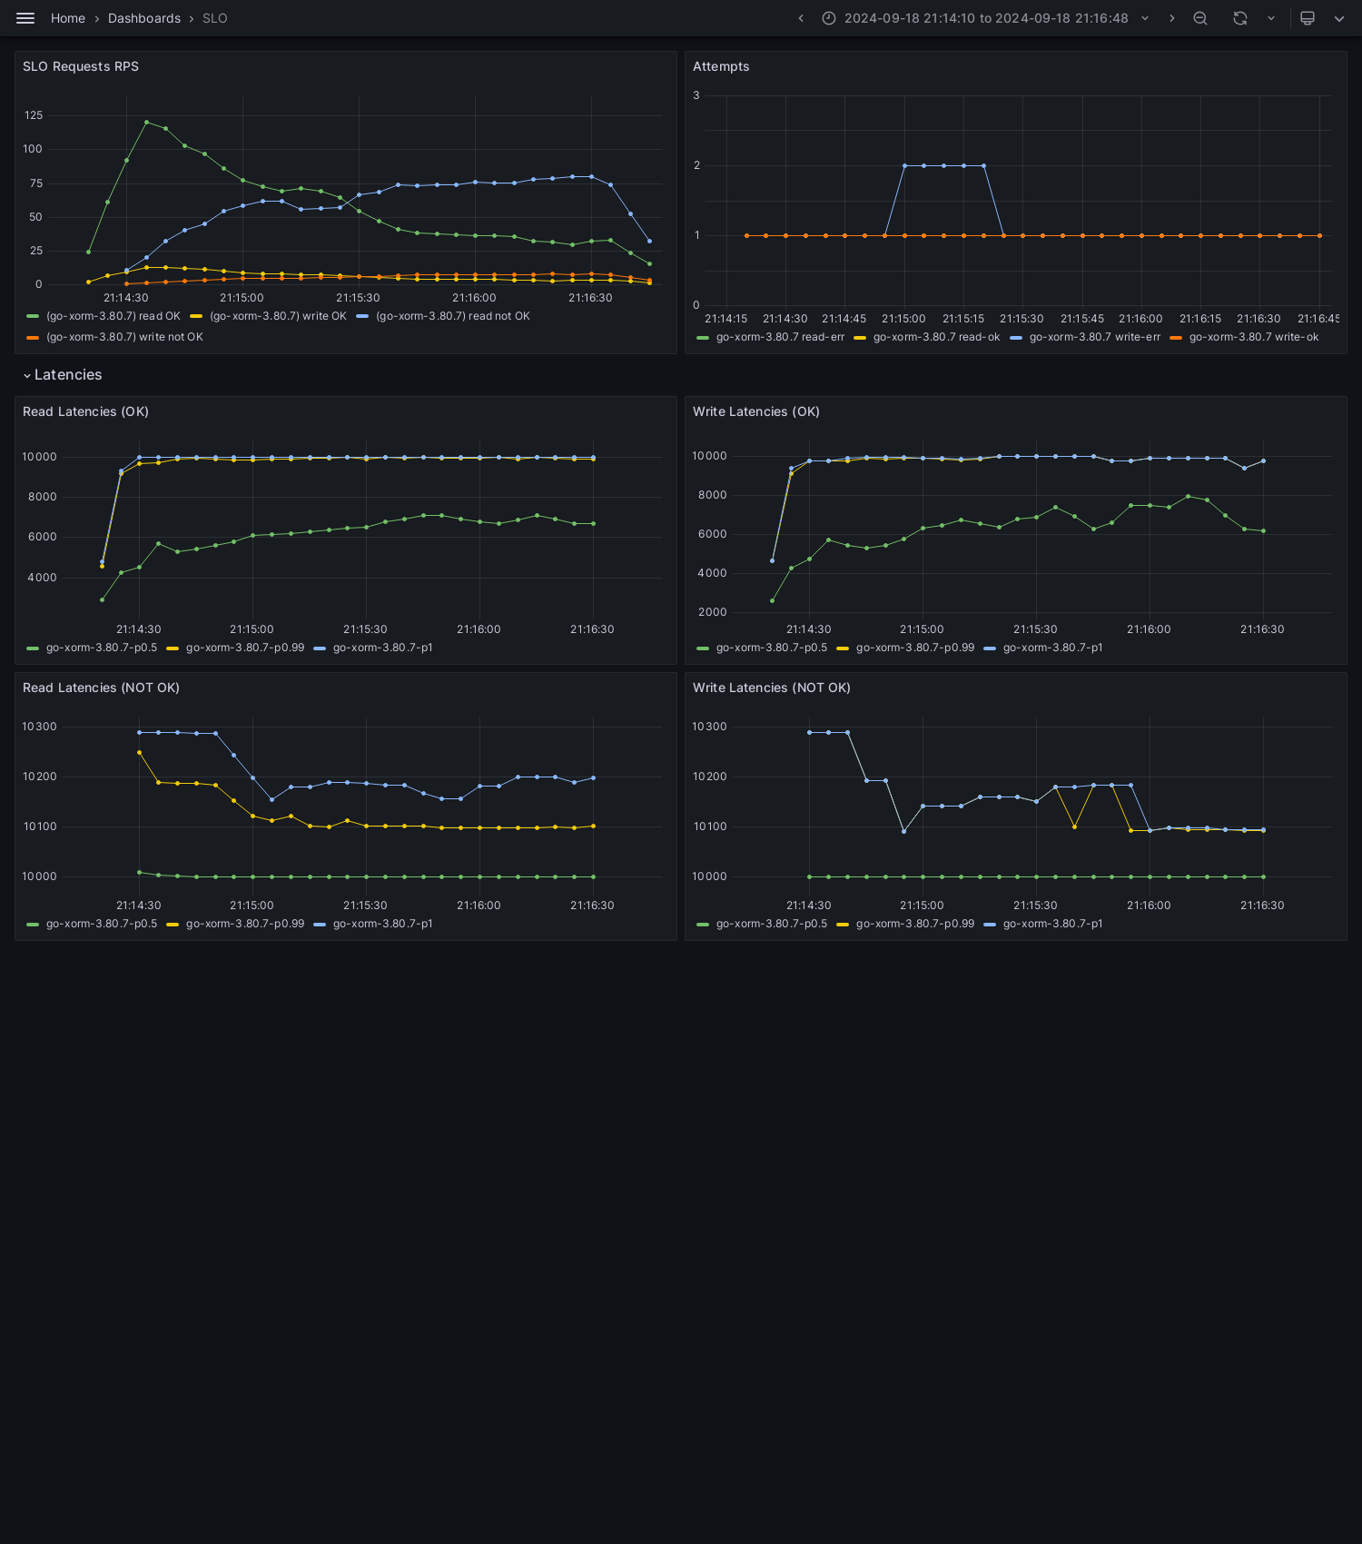The width and height of the screenshot is (1362, 1544).
Task: Toggle read-err series in Attempts legend
Action: (x=780, y=337)
